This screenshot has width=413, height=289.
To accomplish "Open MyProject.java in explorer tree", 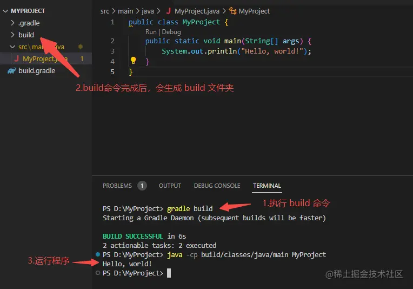I will [45, 58].
